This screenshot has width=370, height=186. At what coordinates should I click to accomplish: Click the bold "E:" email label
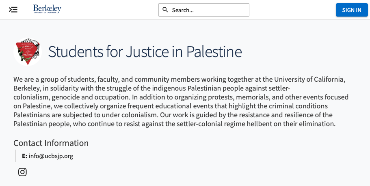pos(24,156)
